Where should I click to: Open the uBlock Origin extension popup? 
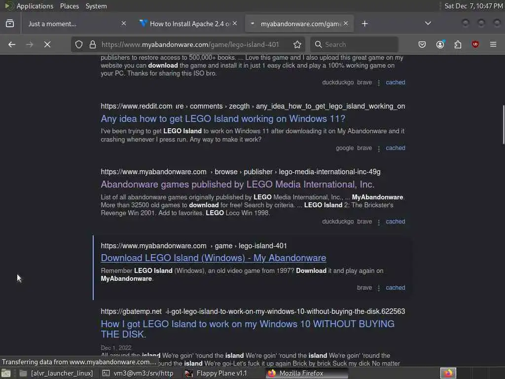(475, 44)
